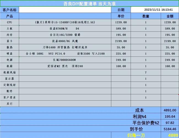
Task: Click the yellow 归海一刀 cell
Action: (136, 135)
